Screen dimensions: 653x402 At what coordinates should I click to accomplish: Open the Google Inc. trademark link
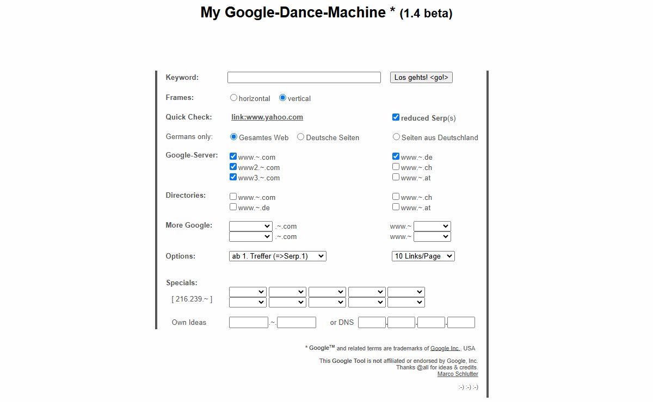tap(445, 348)
